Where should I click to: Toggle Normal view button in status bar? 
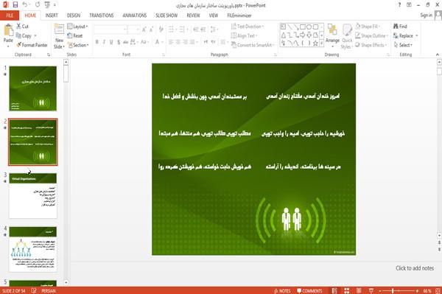(x=334, y=291)
